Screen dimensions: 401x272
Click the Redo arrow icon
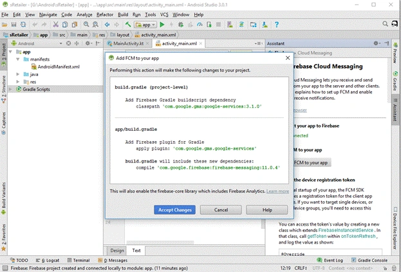point(44,24)
